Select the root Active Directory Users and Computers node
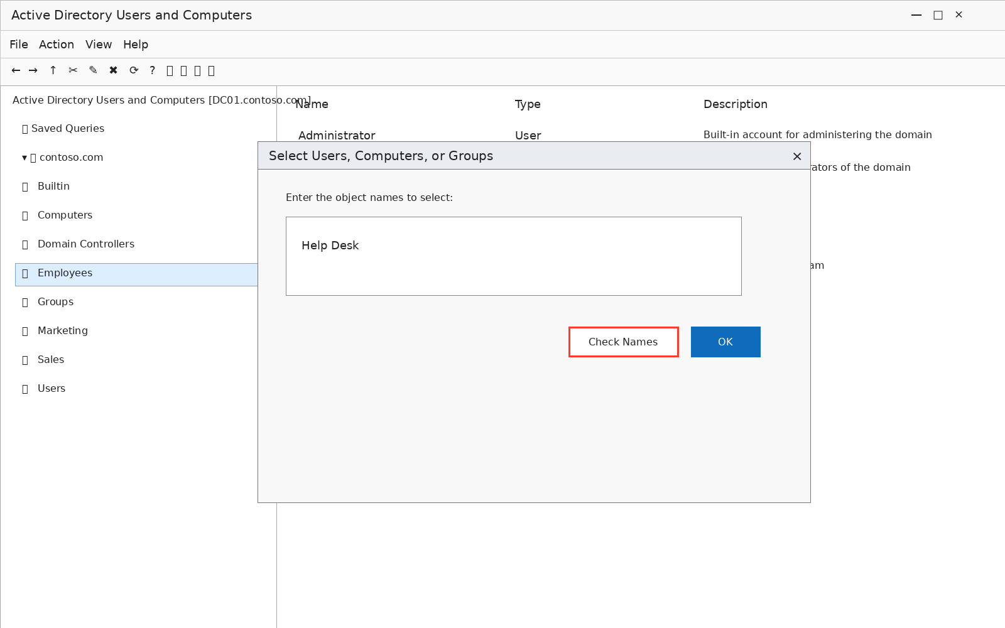 [161, 100]
